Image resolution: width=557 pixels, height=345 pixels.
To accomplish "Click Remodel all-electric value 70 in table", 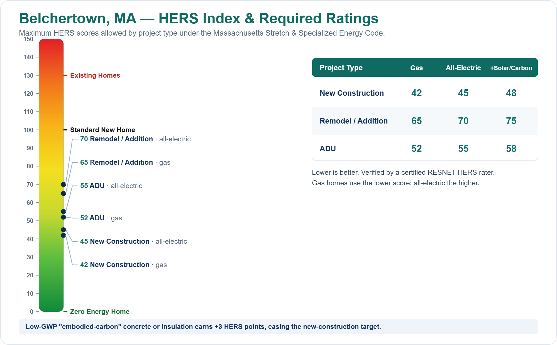I will click(463, 121).
